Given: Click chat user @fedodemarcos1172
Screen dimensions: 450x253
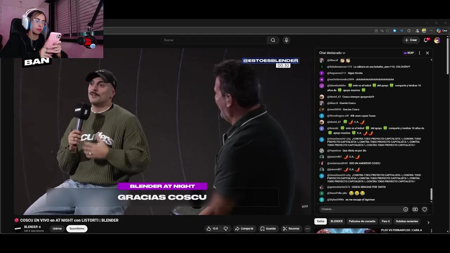Looking at the screenshot, I should [339, 67].
